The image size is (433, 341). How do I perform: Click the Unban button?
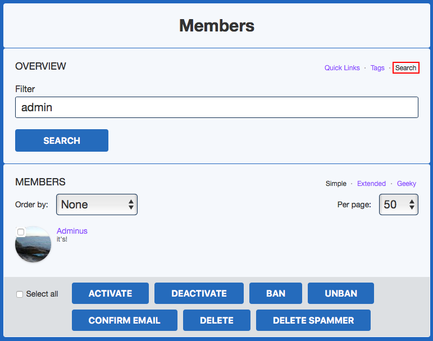pyautogui.click(x=341, y=293)
